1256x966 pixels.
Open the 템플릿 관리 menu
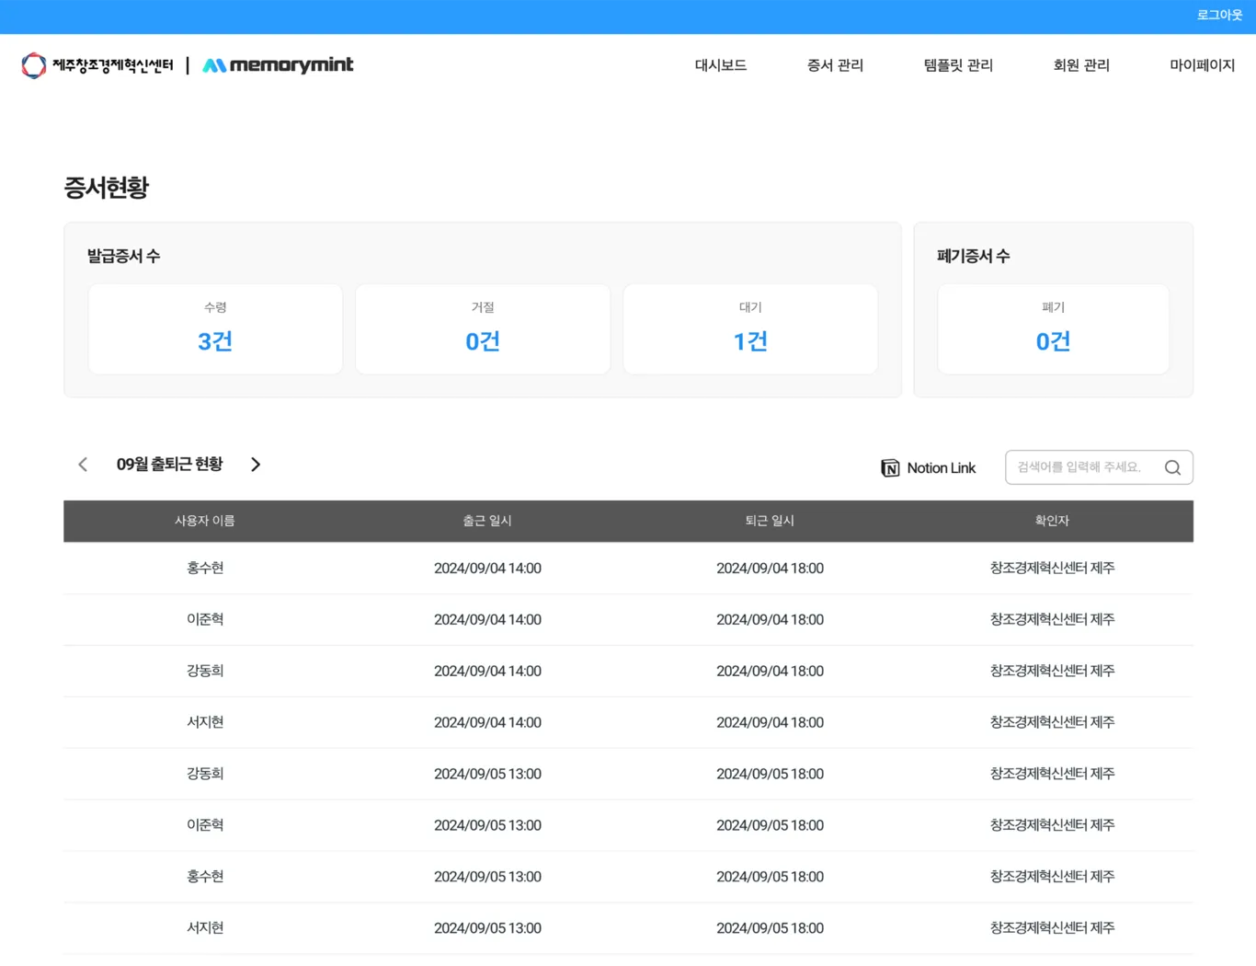point(958,65)
